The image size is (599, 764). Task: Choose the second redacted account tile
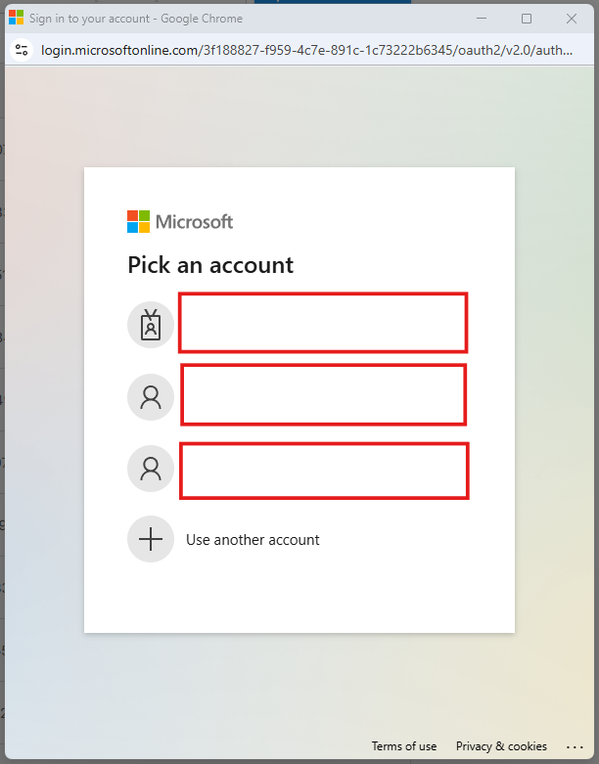tap(323, 394)
